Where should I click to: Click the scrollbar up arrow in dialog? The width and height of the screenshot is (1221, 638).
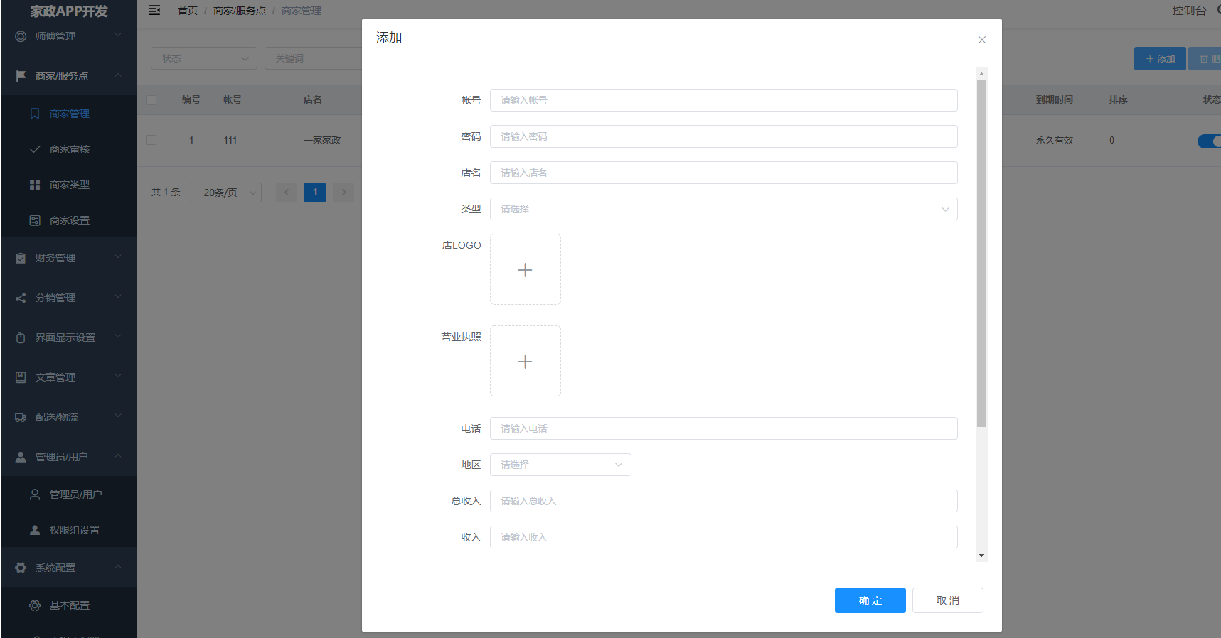(x=981, y=74)
